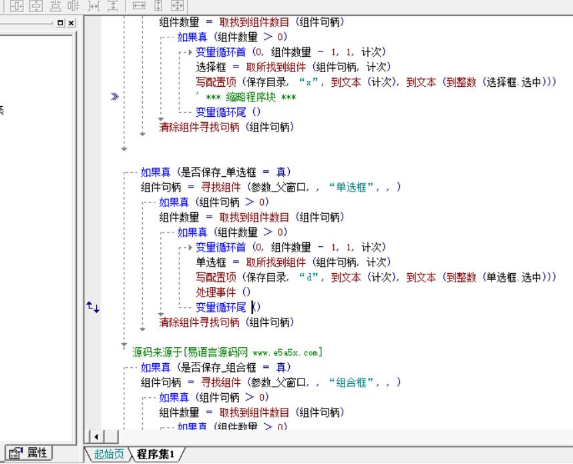Click the same-height sizing toolbar icon
Image resolution: width=573 pixels, height=464 pixels.
(158, 6)
